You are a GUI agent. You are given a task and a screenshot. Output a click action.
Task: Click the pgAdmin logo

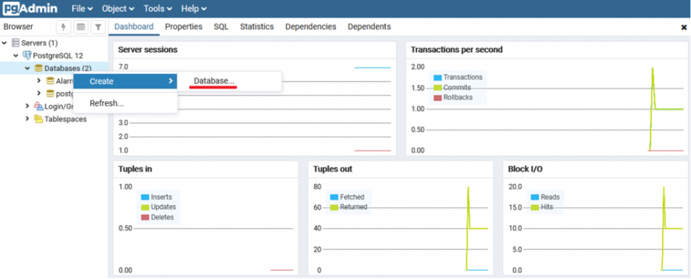(x=30, y=9)
